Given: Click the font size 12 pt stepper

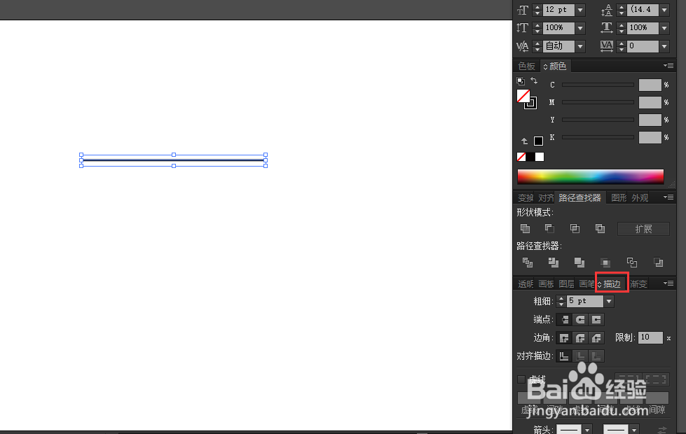Looking at the screenshot, I should [x=537, y=10].
